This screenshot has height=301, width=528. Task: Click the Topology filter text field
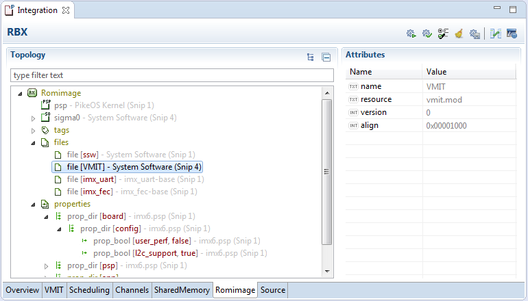[x=171, y=75]
